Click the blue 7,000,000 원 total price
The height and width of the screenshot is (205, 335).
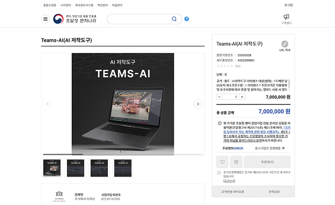[274, 111]
